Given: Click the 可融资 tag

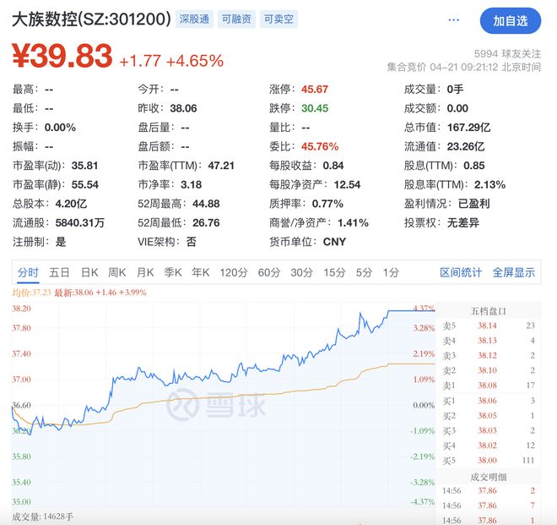Looking at the screenshot, I should point(236,19).
